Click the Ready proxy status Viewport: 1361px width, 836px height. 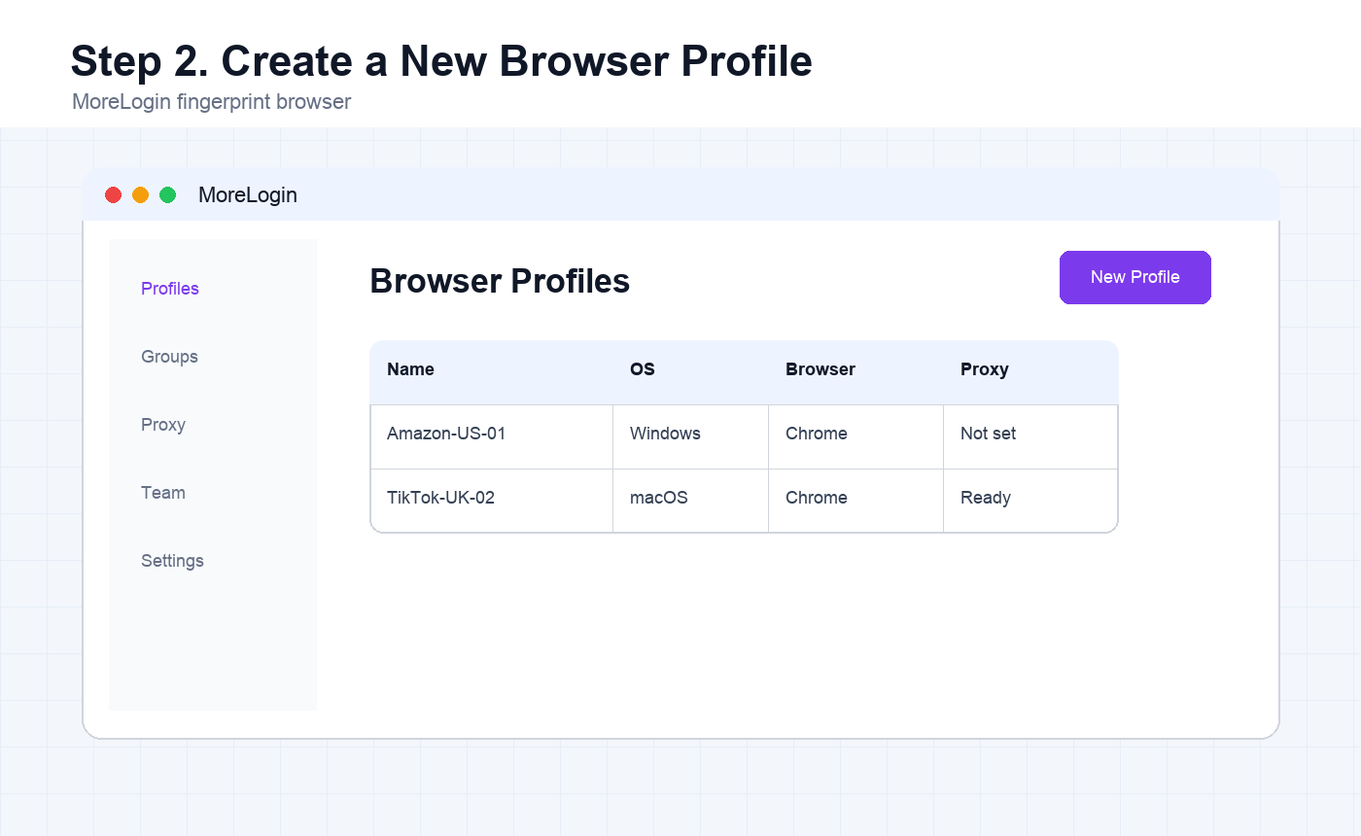986,498
